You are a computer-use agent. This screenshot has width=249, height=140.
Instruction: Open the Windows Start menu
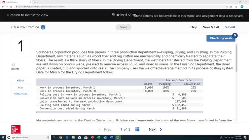[3, 137]
